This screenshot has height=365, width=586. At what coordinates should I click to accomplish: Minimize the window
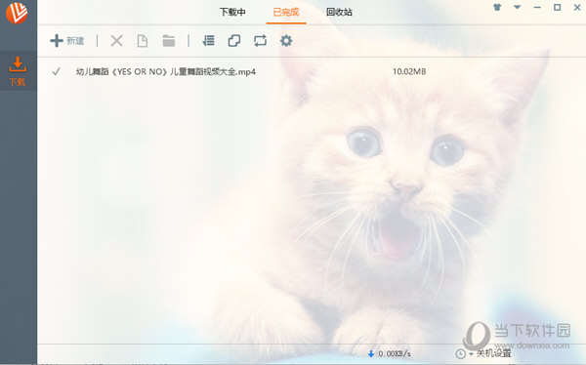[537, 8]
